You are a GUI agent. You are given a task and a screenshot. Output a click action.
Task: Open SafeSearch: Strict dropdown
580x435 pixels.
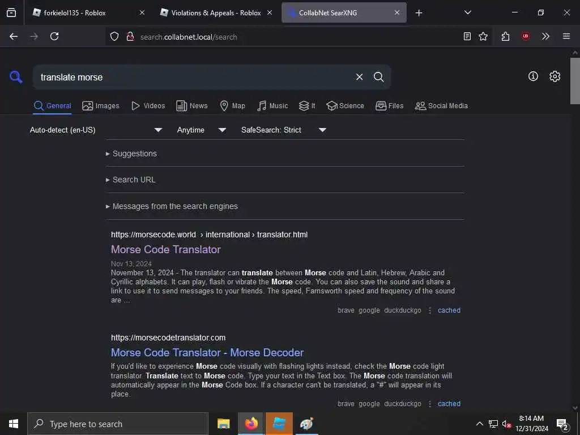tap(284, 130)
